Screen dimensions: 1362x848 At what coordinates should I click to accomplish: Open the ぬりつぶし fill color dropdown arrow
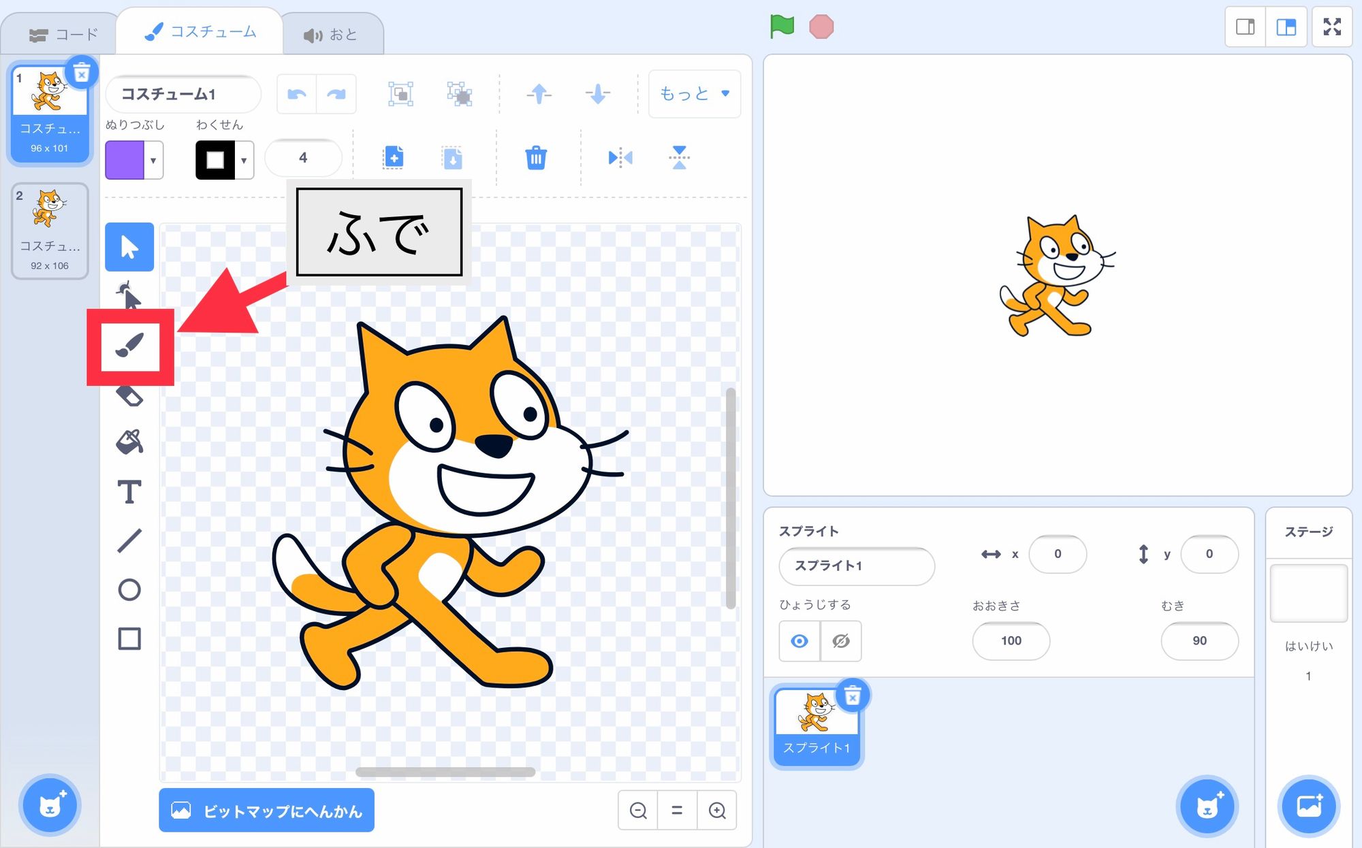pos(153,161)
